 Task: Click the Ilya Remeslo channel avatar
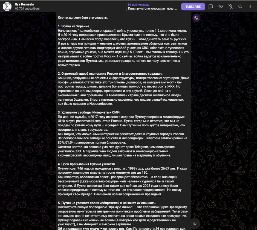7,7
